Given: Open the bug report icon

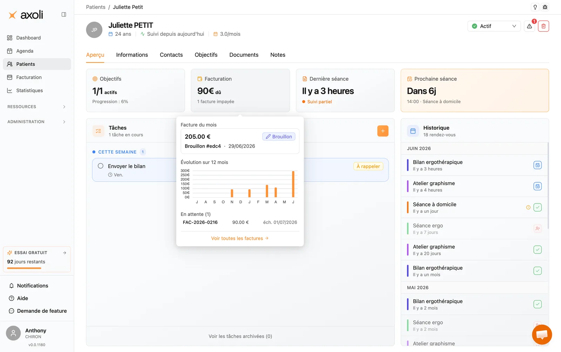Looking at the screenshot, I should click(x=545, y=7).
